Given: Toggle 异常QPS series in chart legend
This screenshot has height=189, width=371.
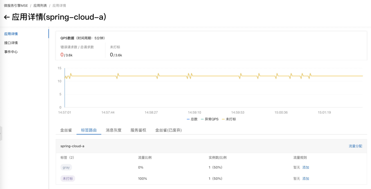Looking at the screenshot, I should (210, 119).
